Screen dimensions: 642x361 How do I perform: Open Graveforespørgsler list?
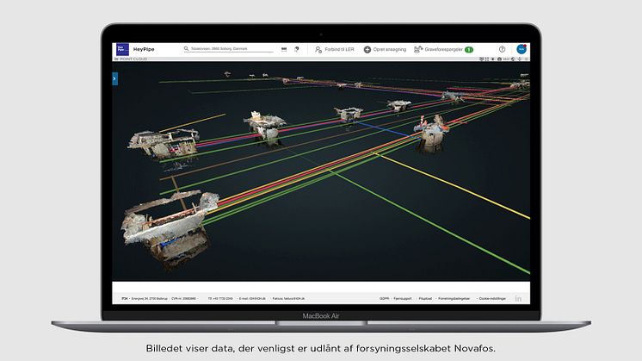439,50
